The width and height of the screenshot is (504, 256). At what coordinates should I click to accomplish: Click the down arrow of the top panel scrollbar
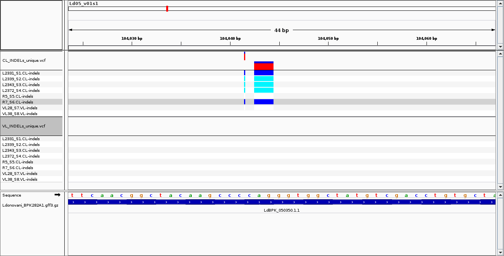(x=500, y=46)
